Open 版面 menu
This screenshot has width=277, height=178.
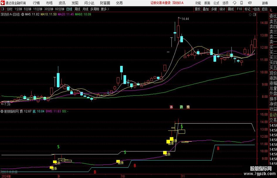click(207, 3)
